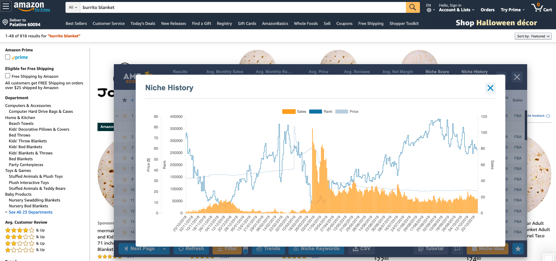The height and width of the screenshot is (261, 556).
Task: Click the blue star bookmark icon
Action: (x=517, y=248)
